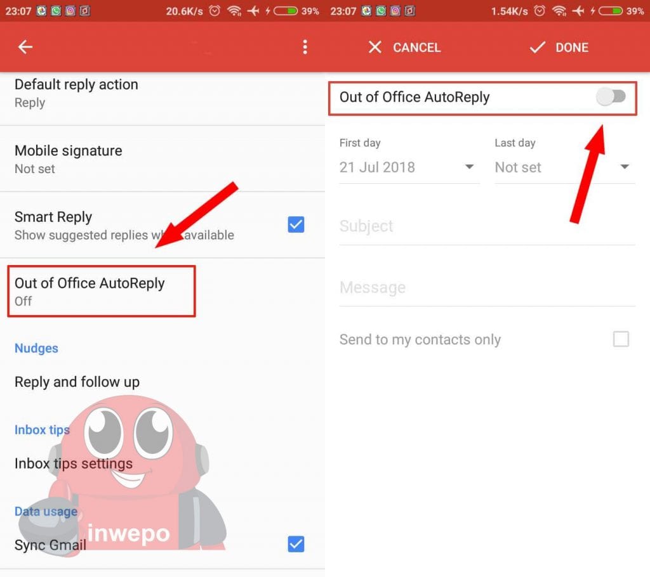Tap the Message input field

click(x=487, y=288)
